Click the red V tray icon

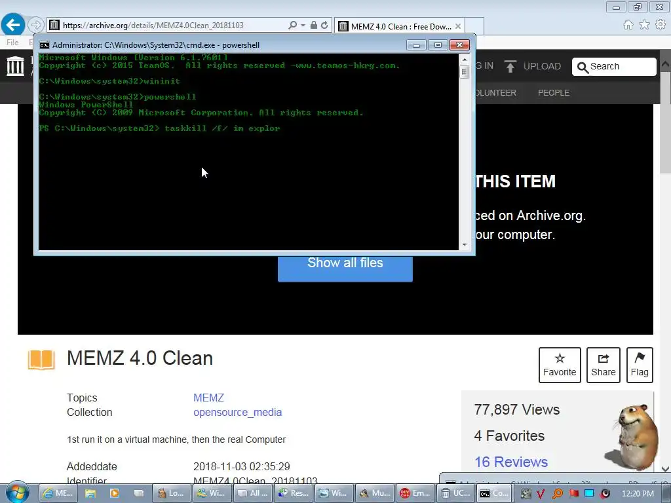point(541,494)
